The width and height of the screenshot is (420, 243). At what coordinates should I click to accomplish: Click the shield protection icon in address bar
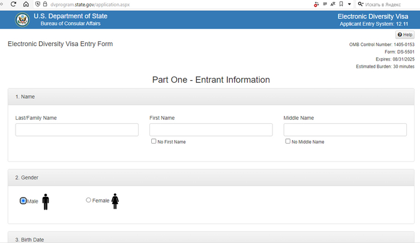pos(37,4)
